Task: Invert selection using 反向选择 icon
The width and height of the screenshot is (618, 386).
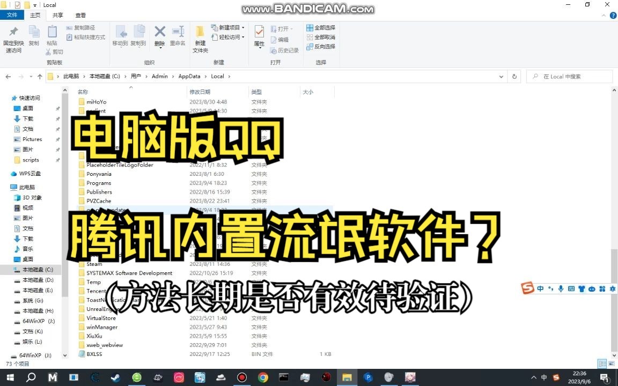Action: (321, 46)
